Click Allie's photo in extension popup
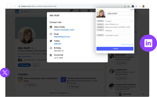Viewport: 157px width, 97px height. tap(101, 13)
